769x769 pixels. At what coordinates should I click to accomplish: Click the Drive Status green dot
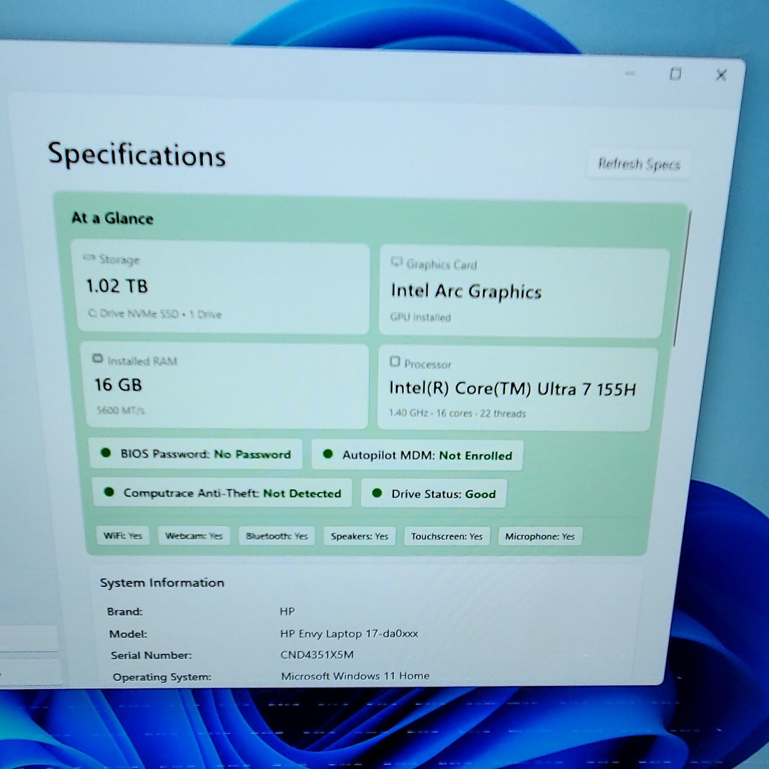click(x=377, y=493)
